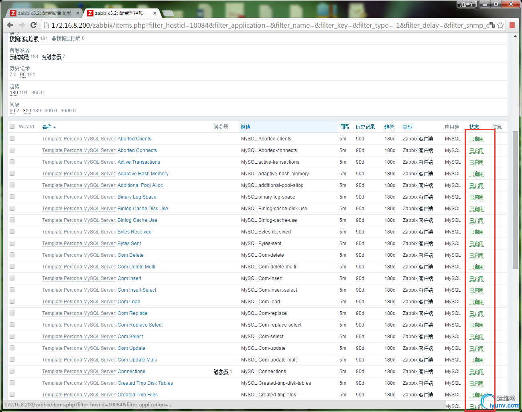The width and height of the screenshot is (522, 412).
Task: Open the Aborted Connects item
Action: [137, 150]
